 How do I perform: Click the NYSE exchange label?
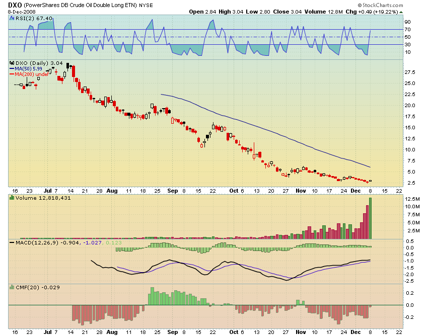pos(146,5)
